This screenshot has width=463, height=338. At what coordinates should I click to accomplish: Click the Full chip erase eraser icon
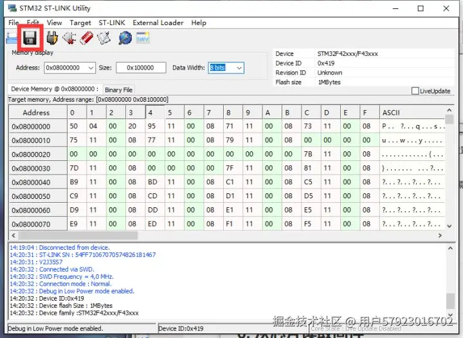coord(87,38)
